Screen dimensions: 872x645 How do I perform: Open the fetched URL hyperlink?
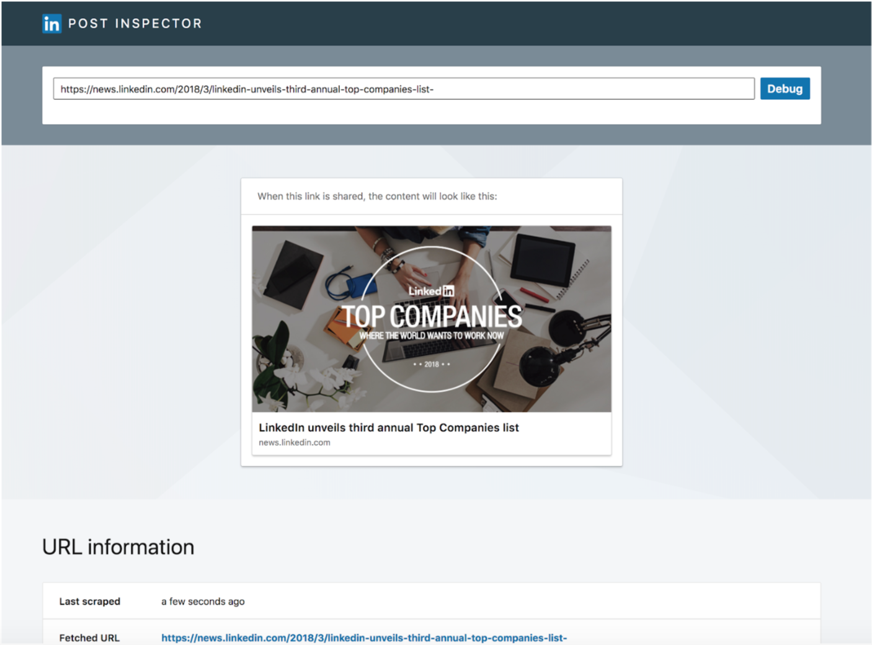click(364, 638)
